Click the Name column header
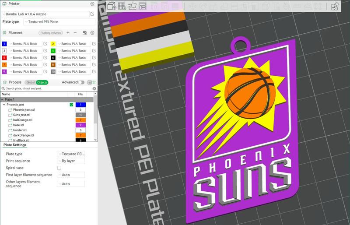 6,94
